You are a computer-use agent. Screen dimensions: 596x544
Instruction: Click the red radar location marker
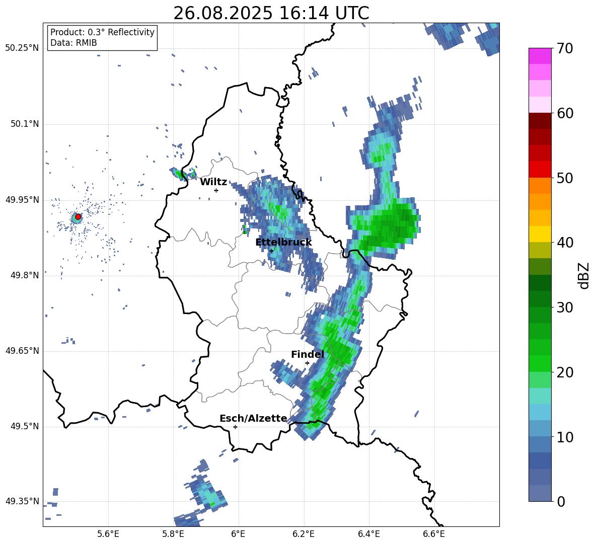click(x=78, y=217)
